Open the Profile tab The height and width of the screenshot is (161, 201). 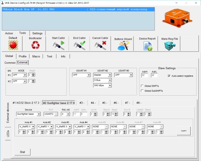pyautogui.click(x=23, y=56)
